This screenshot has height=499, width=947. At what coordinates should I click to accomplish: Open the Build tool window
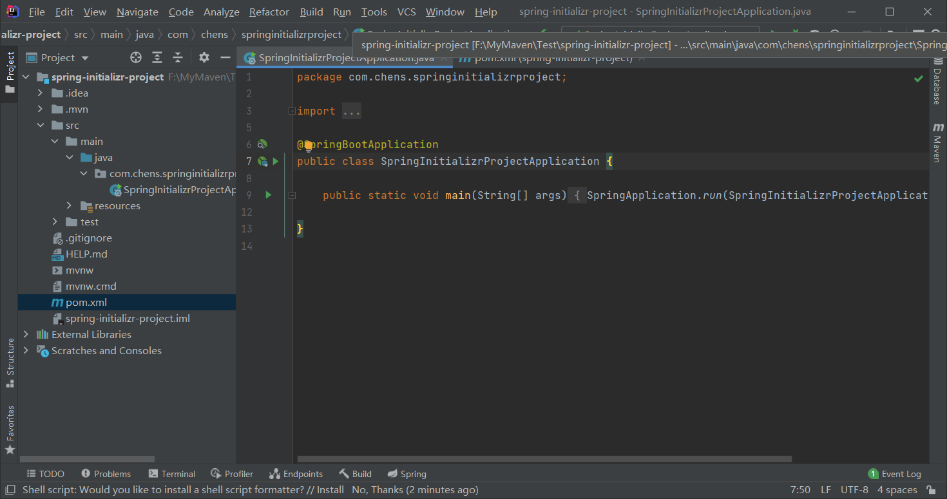pos(355,474)
